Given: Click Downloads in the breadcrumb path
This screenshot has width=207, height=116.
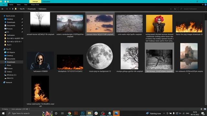Looking at the screenshot, I should [32, 9].
